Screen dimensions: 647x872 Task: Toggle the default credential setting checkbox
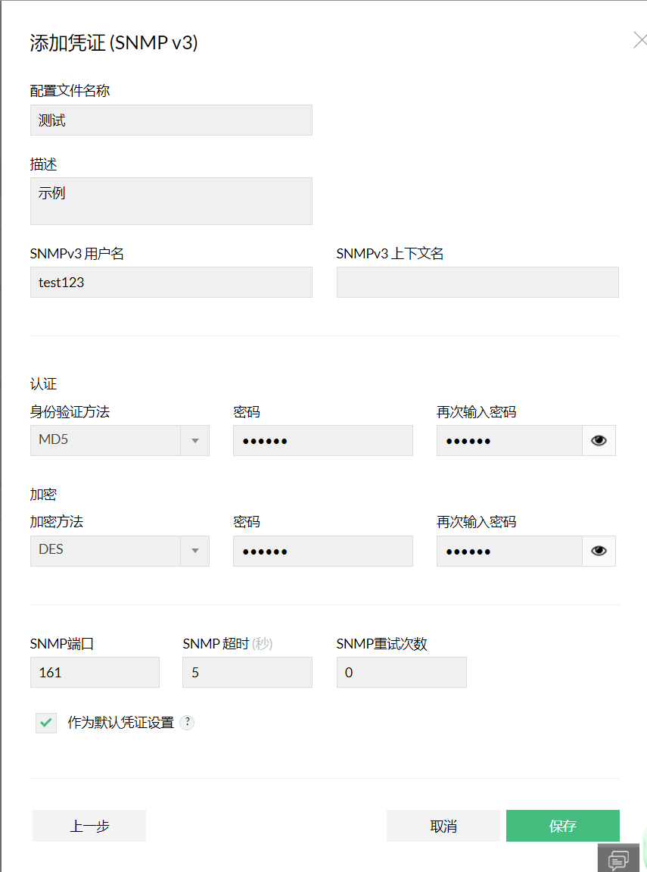46,723
